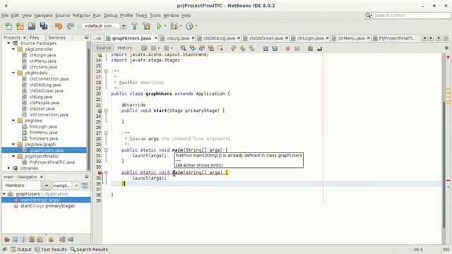This screenshot has height=254, width=452.
Task: Click the Profile Project clock icon
Action: click(189, 26)
